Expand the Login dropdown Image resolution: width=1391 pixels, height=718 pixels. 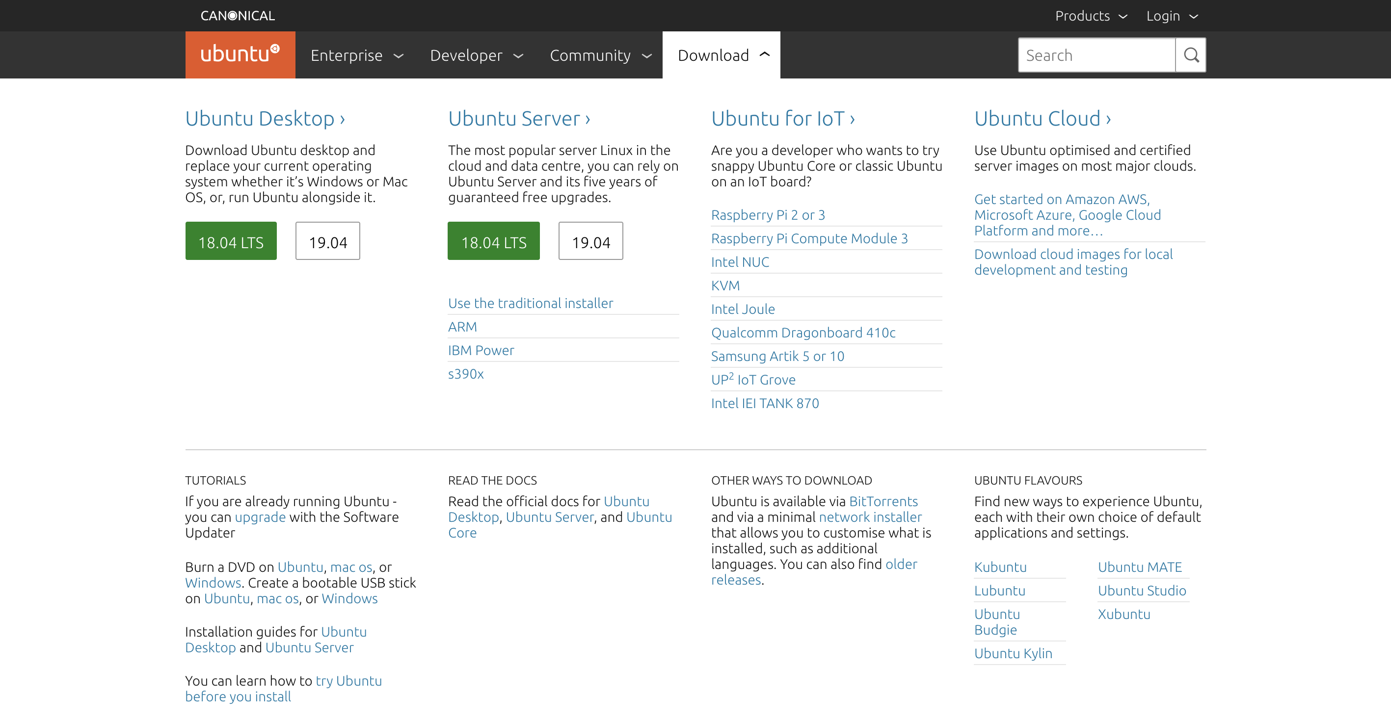click(1172, 16)
